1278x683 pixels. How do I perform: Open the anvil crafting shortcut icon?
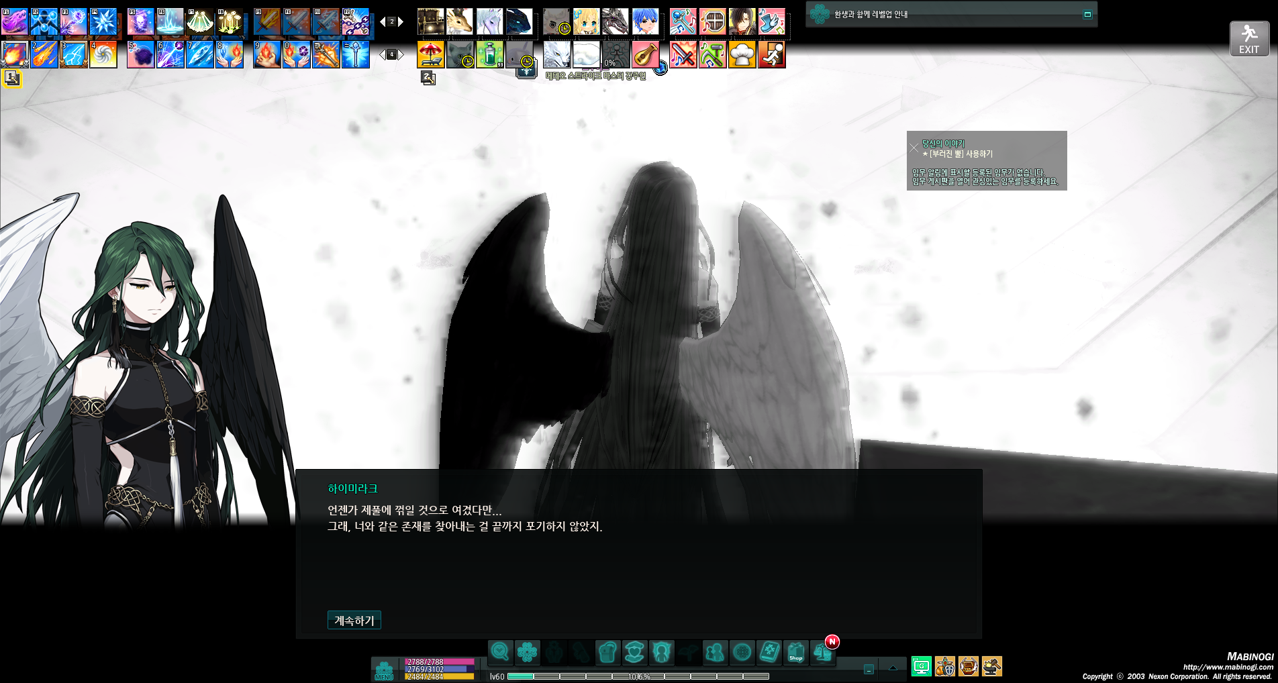(x=992, y=666)
